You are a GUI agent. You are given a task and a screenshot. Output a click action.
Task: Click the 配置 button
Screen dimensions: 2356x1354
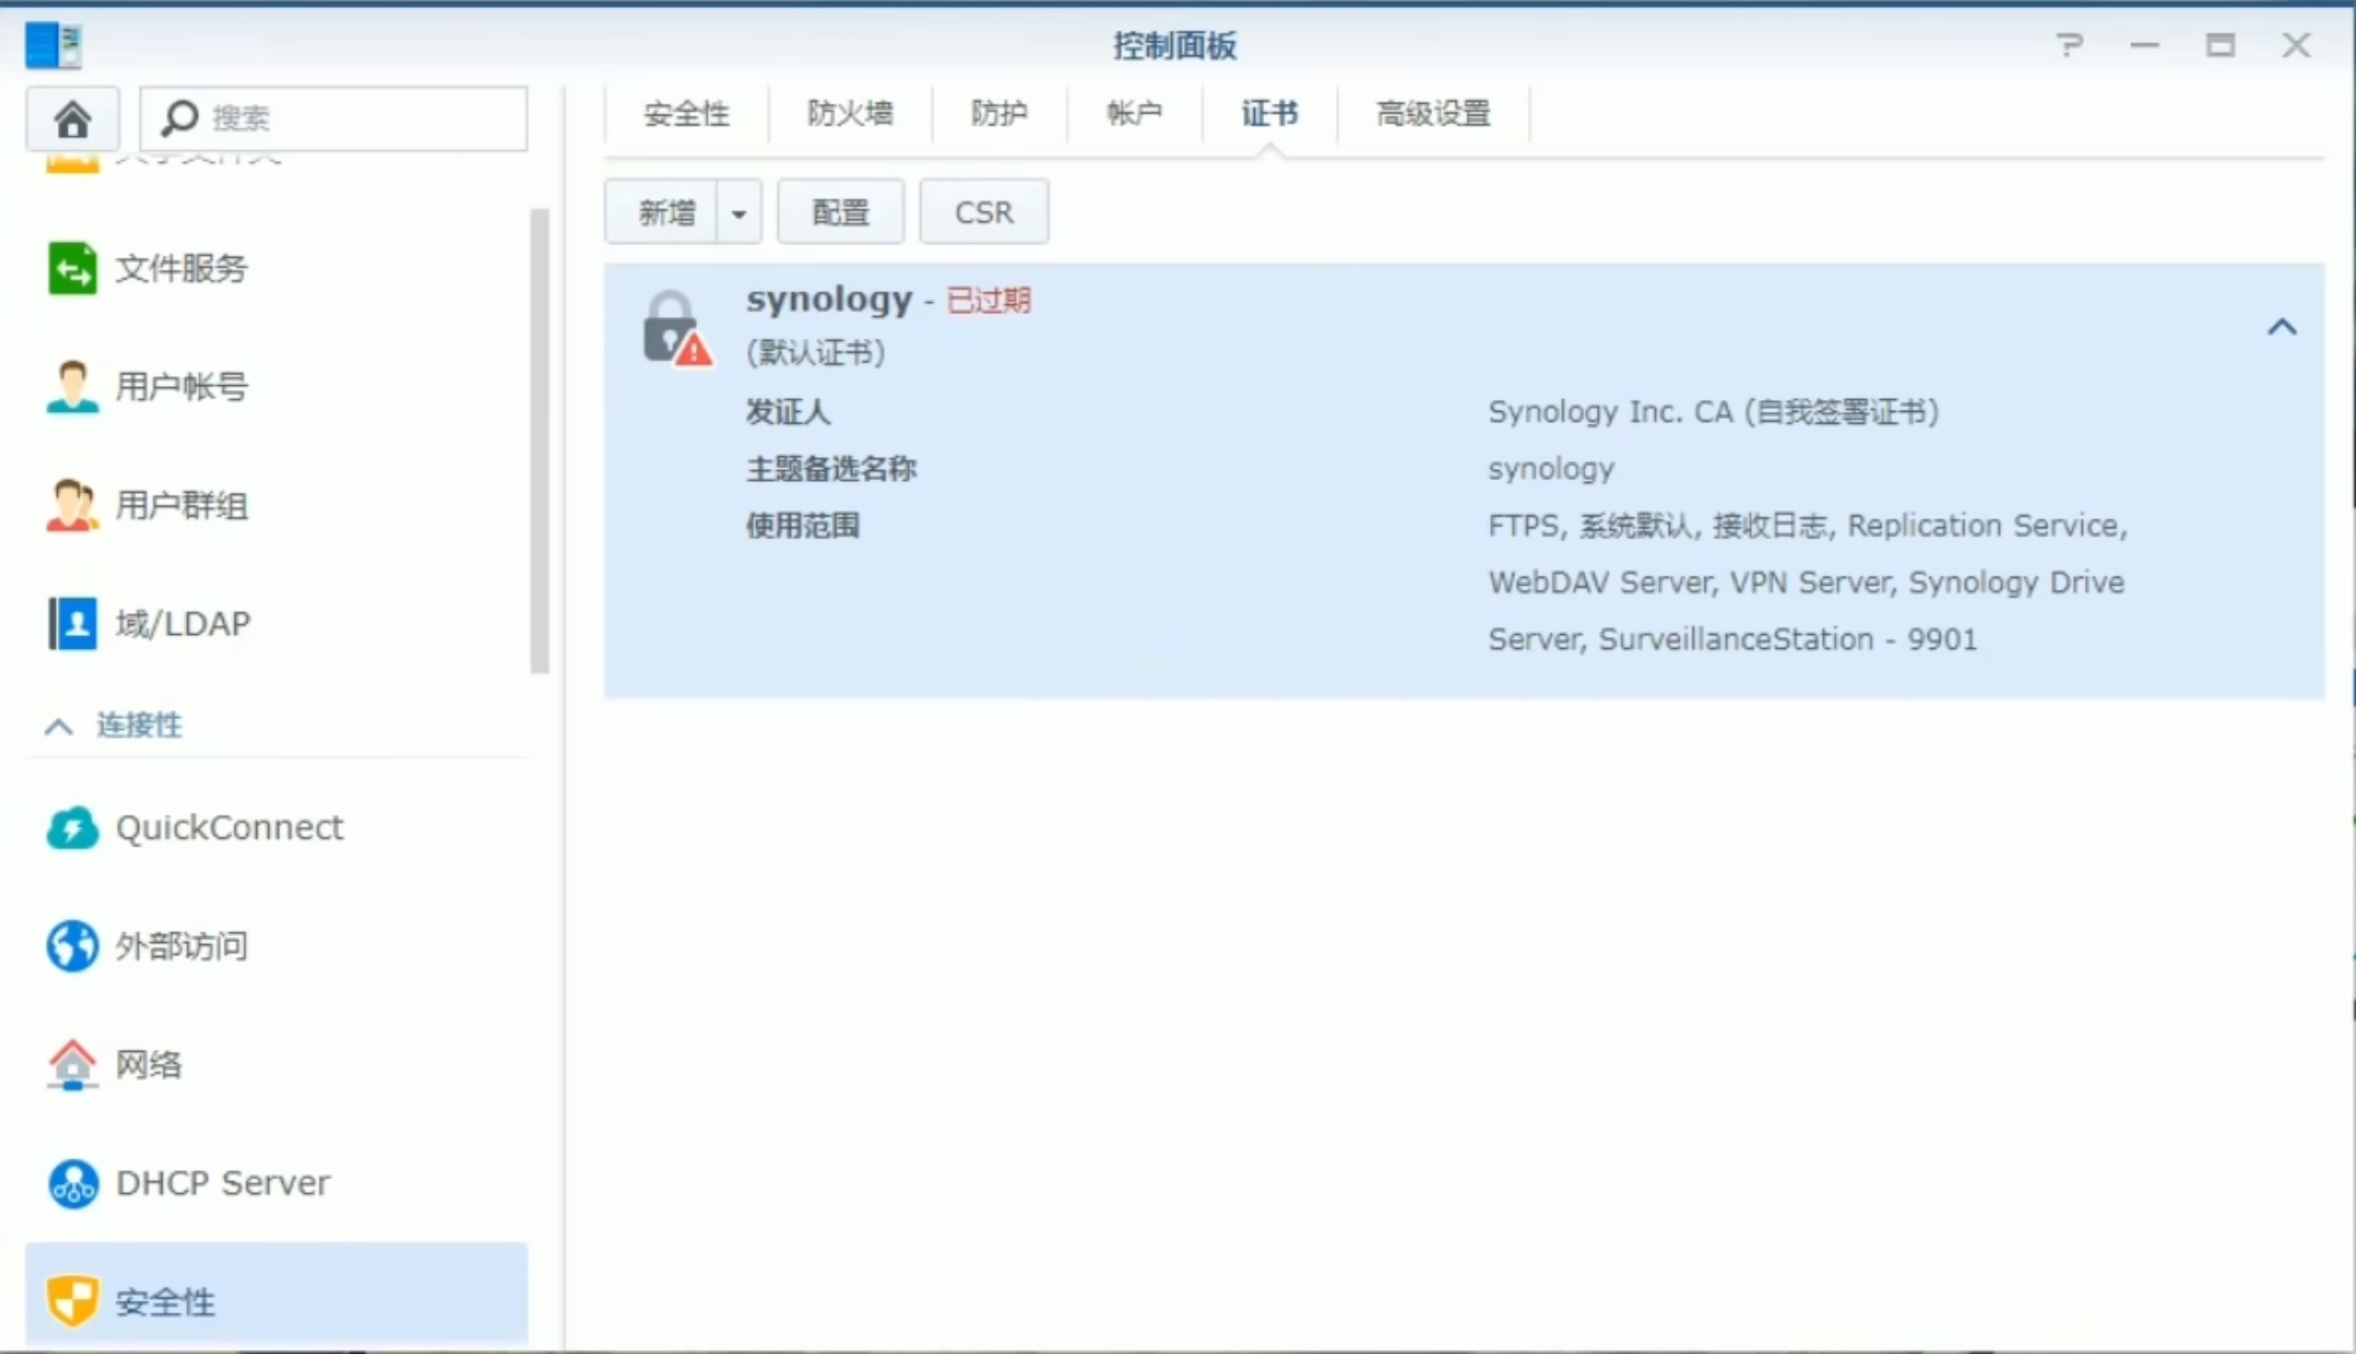[x=841, y=213]
